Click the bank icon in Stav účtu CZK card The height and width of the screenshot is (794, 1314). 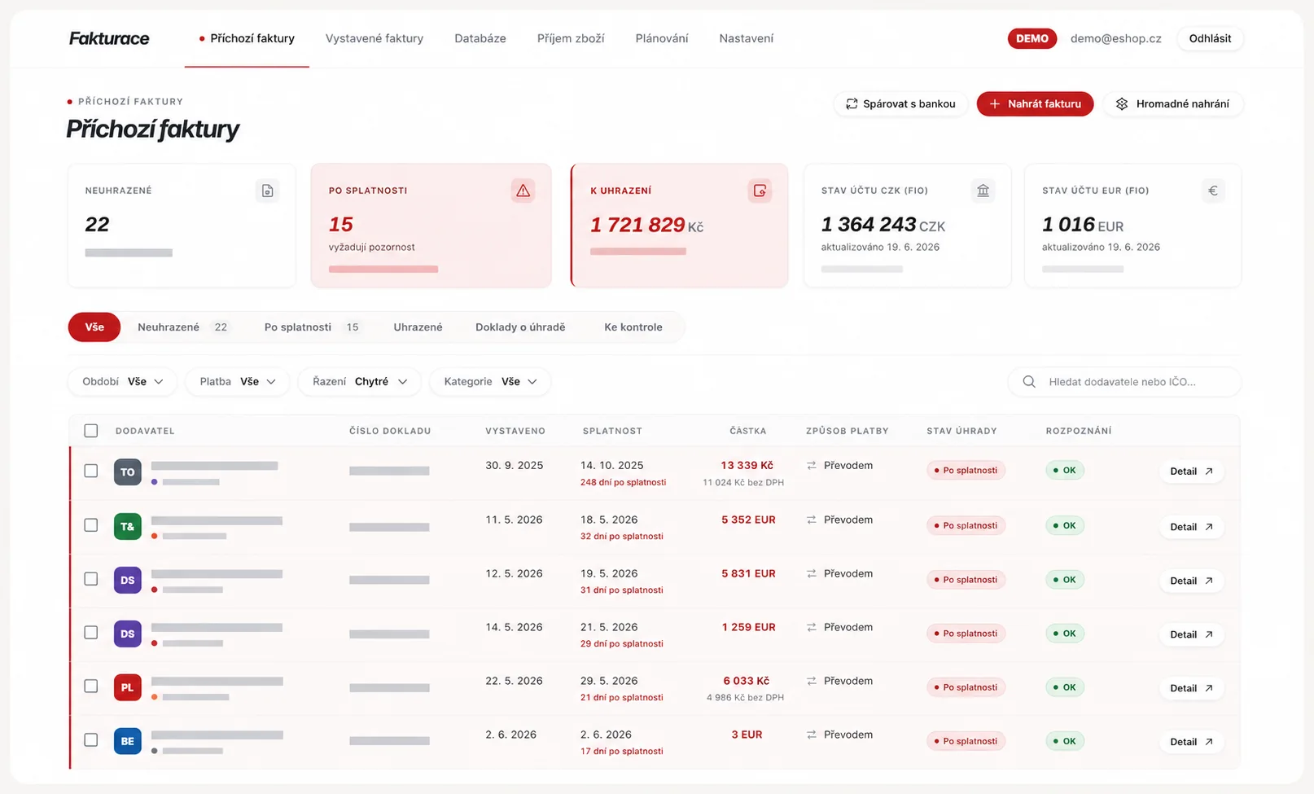[x=983, y=191]
